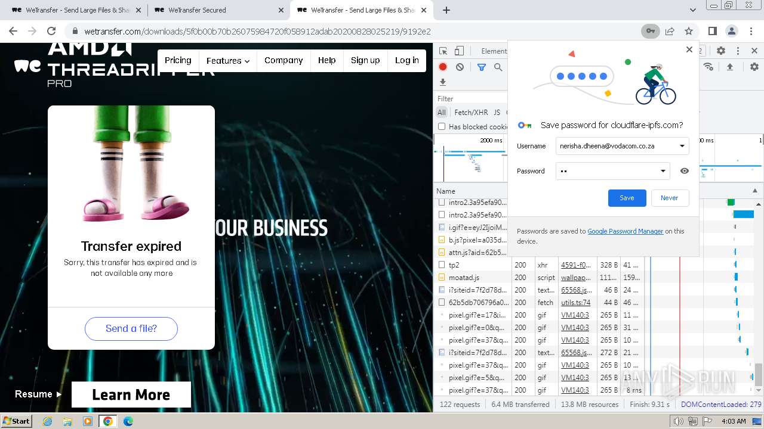This screenshot has height=429, width=764.
Task: Open Windows Media Player from taskbar
Action: [x=88, y=421]
